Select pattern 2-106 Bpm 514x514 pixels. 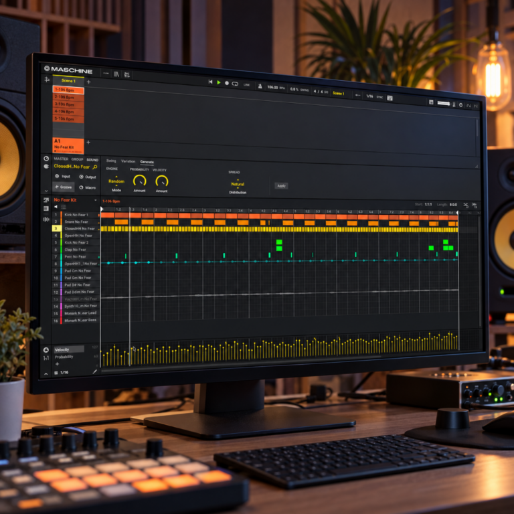[x=68, y=97]
